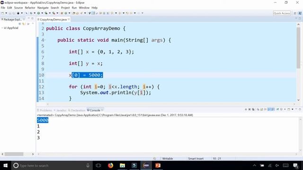This screenshot has height=170, width=303.
Task: Open the Window menu
Action: coord(84,8)
